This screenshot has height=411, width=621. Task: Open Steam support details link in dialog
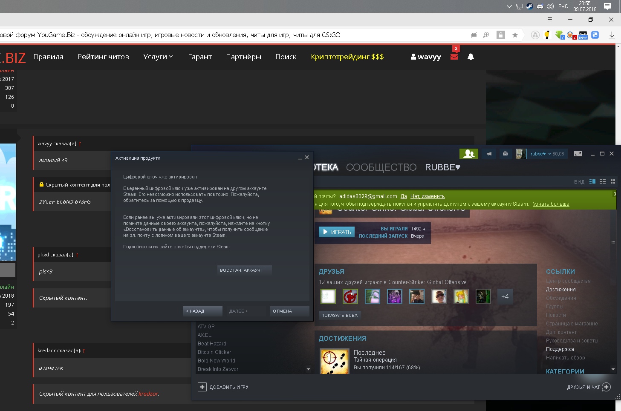[176, 247]
